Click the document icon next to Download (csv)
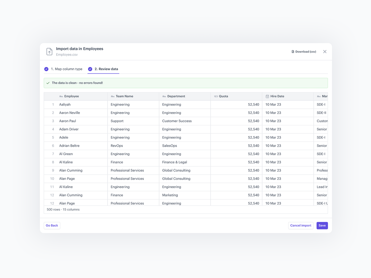Image resolution: width=371 pixels, height=278 pixels. [292, 51]
